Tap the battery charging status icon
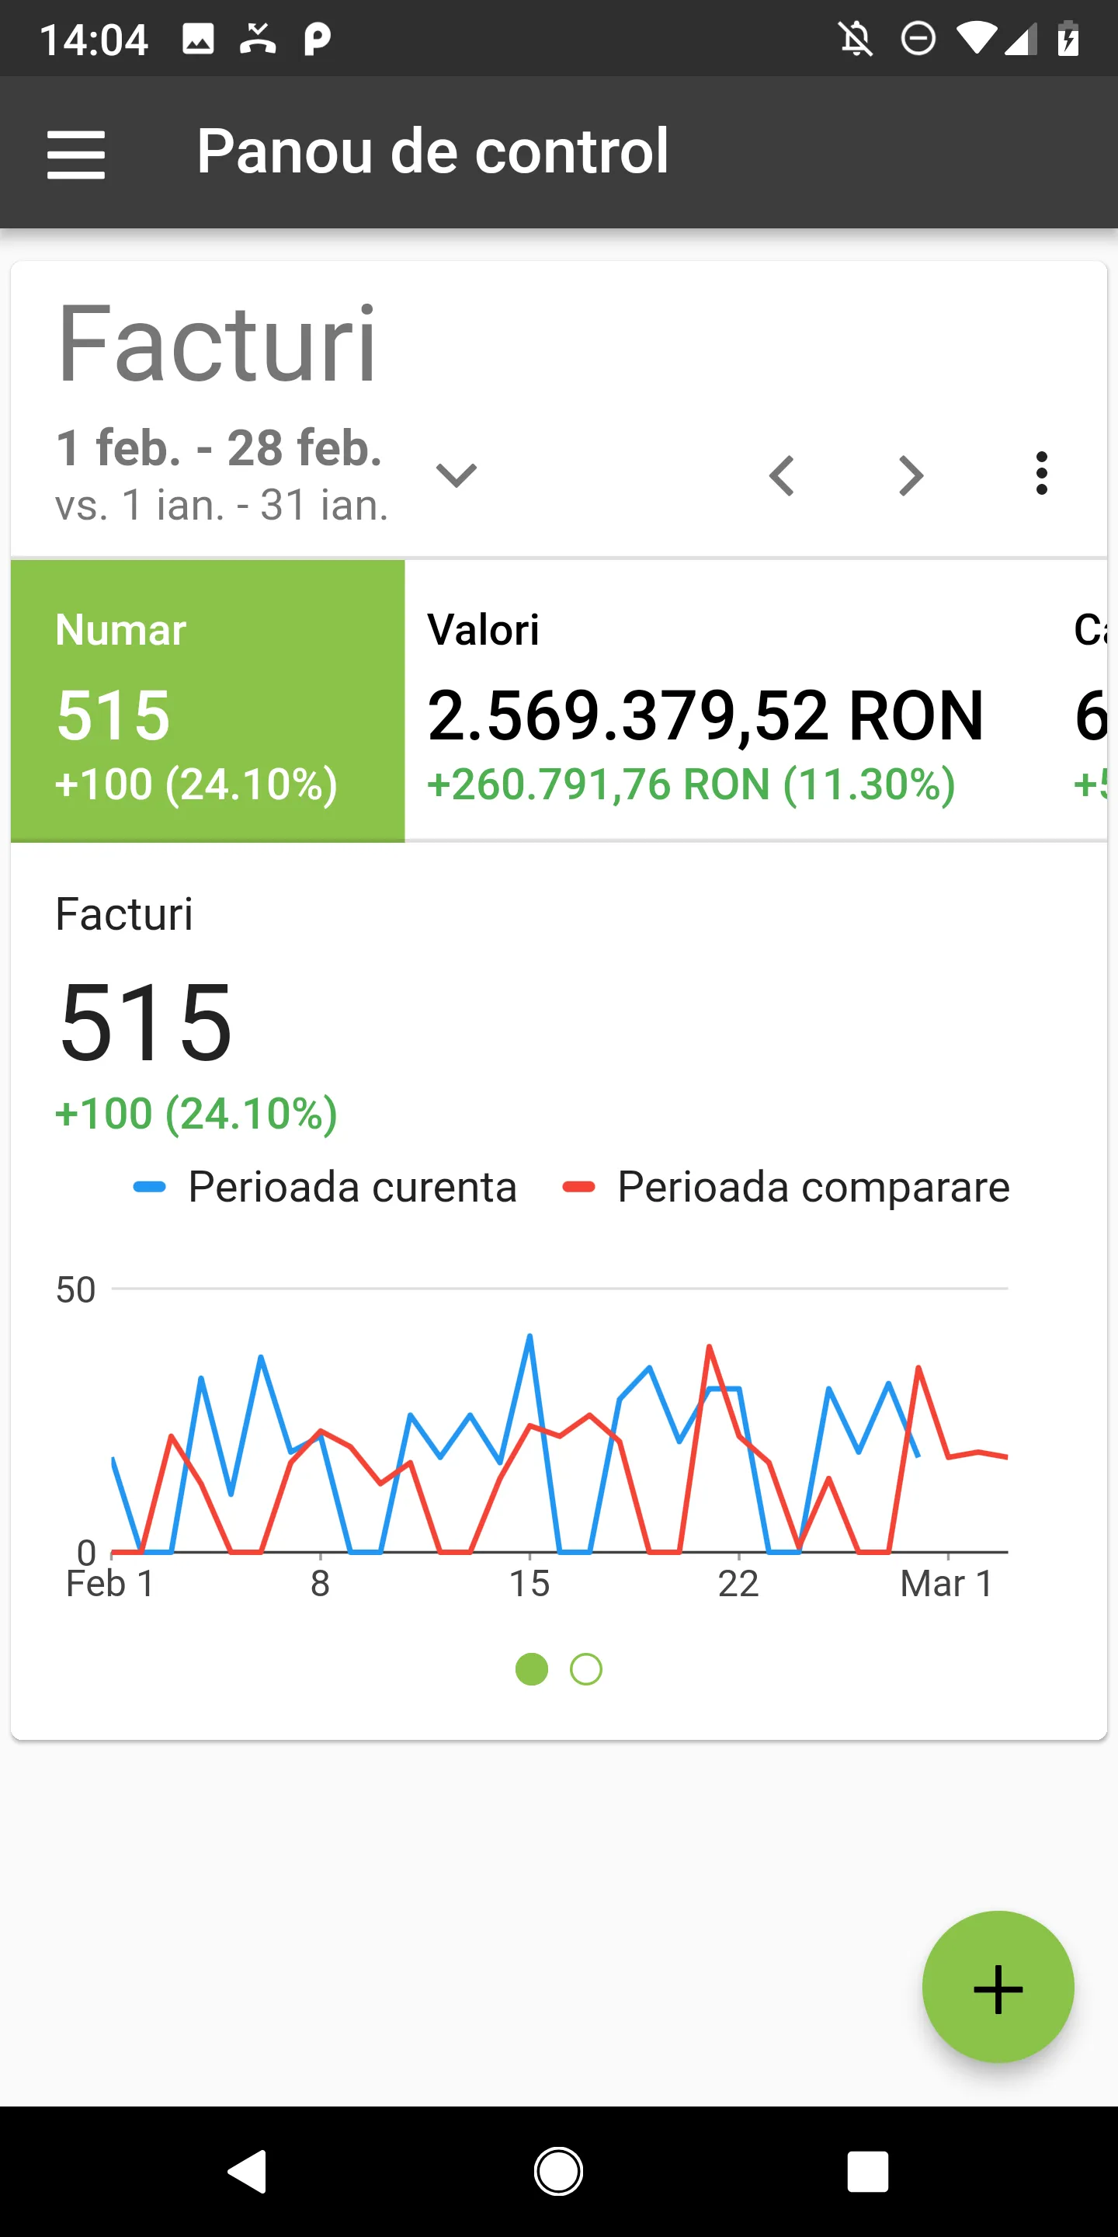 pos(1068,39)
